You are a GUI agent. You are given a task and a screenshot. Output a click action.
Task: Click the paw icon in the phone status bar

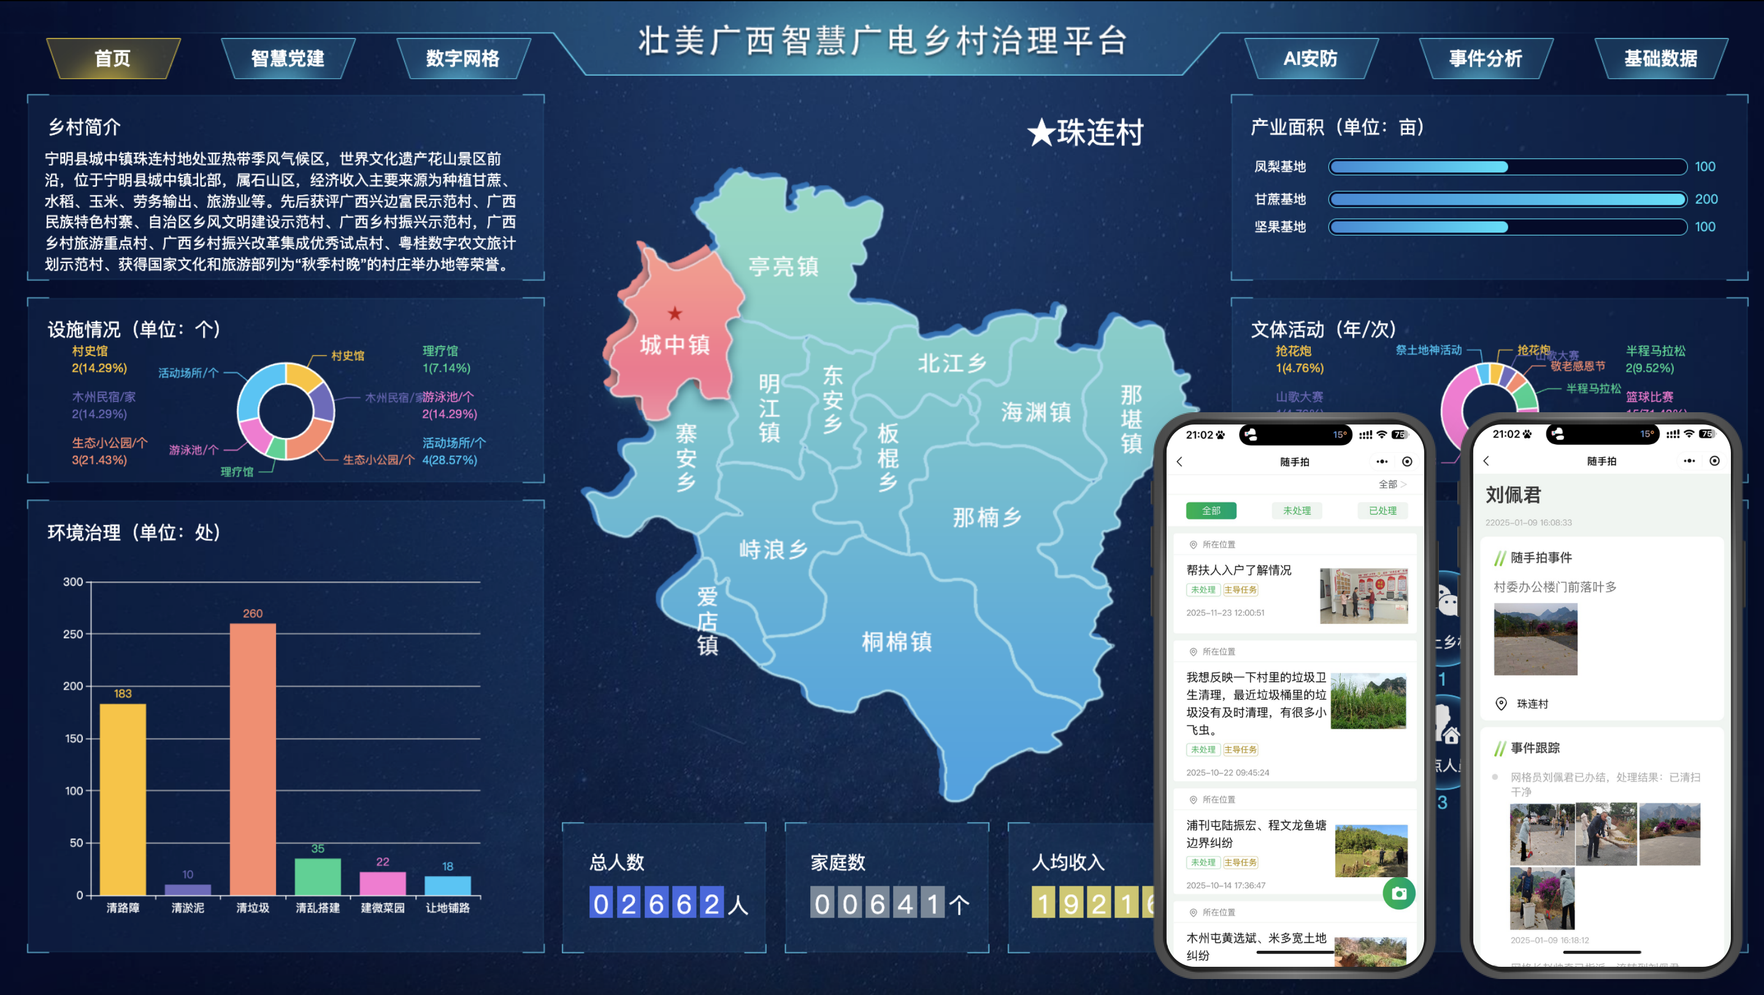tap(1221, 435)
